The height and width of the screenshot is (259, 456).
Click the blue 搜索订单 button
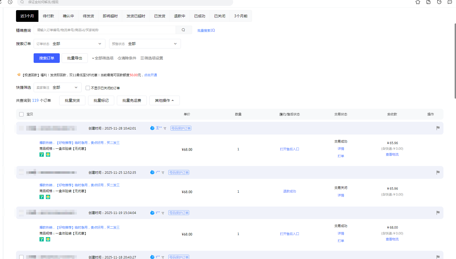coord(47,58)
